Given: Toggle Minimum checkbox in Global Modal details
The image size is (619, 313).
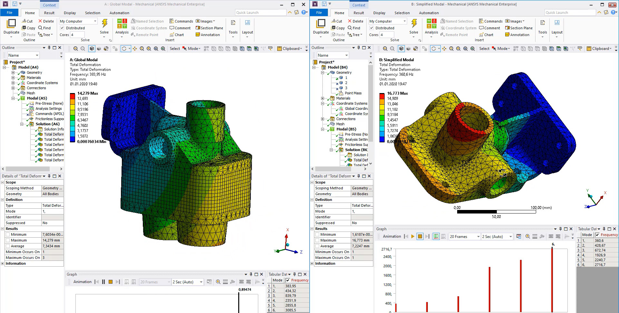Looking at the screenshot, I should (8, 235).
